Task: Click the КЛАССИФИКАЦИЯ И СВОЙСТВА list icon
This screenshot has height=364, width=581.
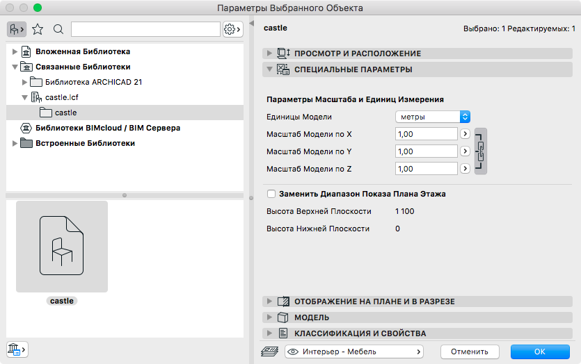Action: coord(283,333)
